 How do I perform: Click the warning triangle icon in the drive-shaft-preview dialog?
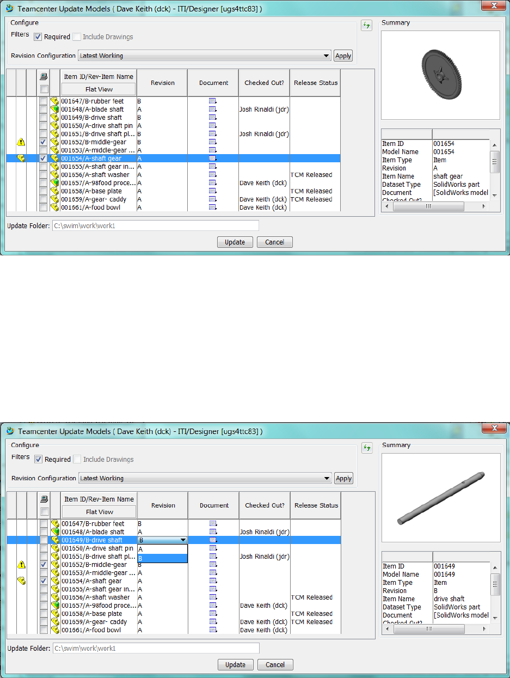click(21, 565)
